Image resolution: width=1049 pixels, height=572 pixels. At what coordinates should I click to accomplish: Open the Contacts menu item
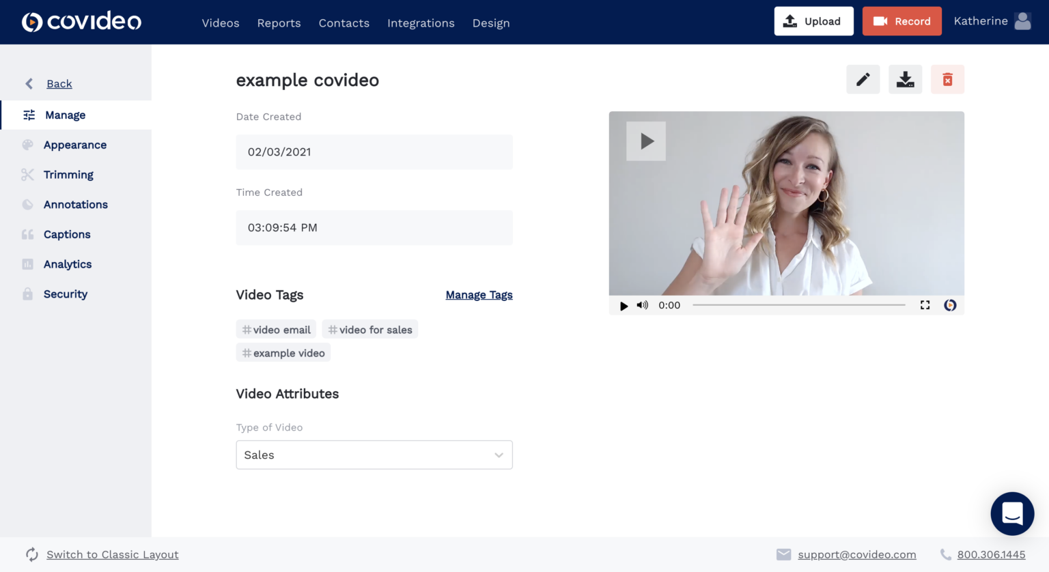pyautogui.click(x=344, y=23)
